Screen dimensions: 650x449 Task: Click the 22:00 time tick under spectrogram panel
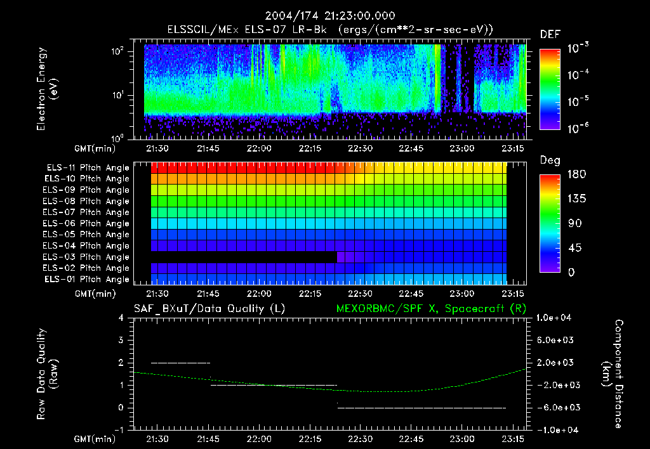click(x=259, y=148)
